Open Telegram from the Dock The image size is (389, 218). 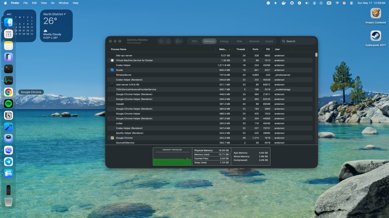coord(8,162)
